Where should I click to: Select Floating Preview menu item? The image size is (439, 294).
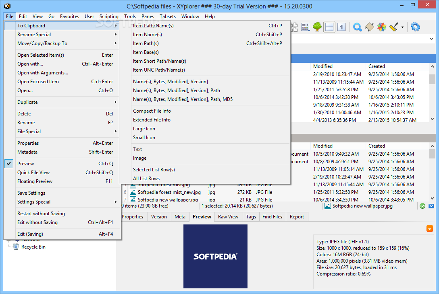point(62,181)
